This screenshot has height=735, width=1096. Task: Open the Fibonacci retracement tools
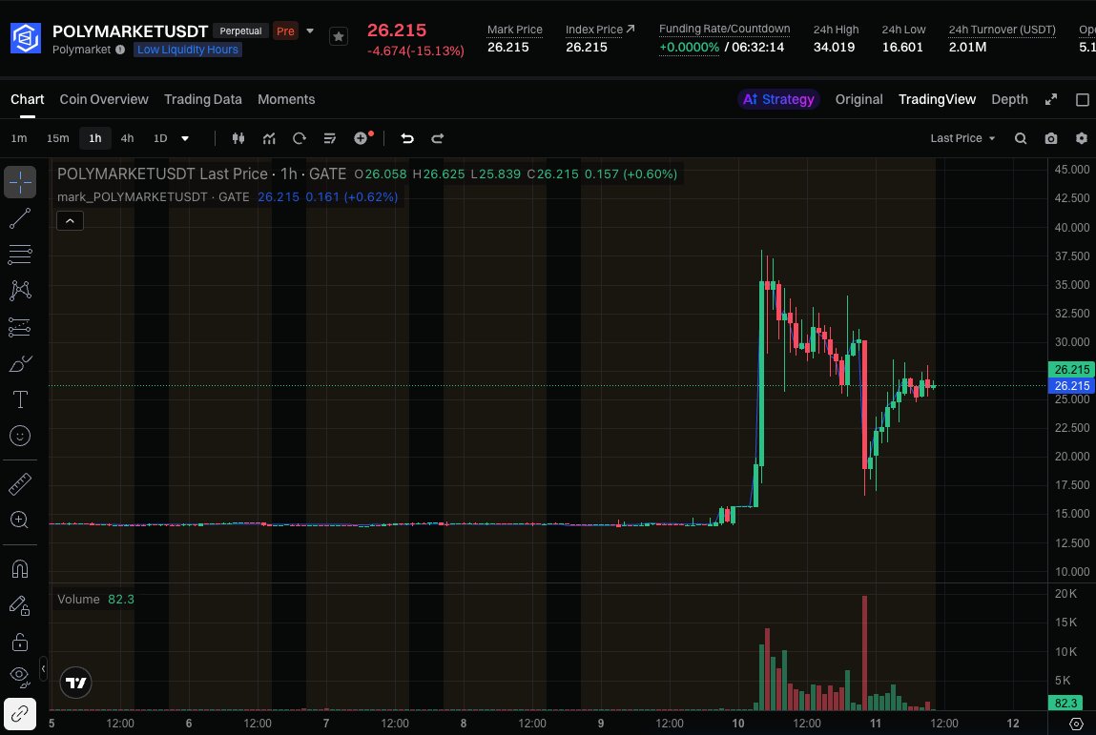(20, 255)
